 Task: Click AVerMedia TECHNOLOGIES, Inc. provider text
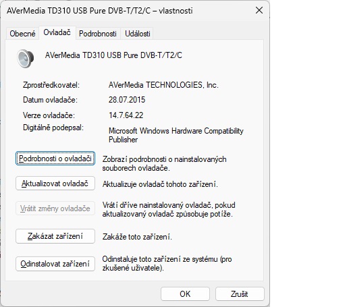[x=163, y=85]
